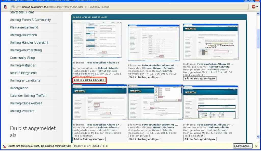Open the Adblock Plus dropdown arrow
This screenshot has height=151, width=261.
(x=257, y=7)
